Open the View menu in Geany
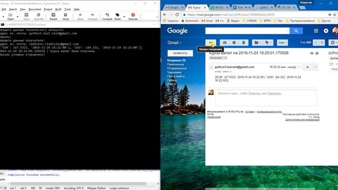 pos(23,9)
